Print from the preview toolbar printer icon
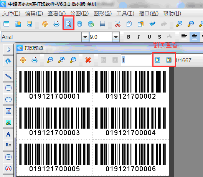 (x=35, y=60)
